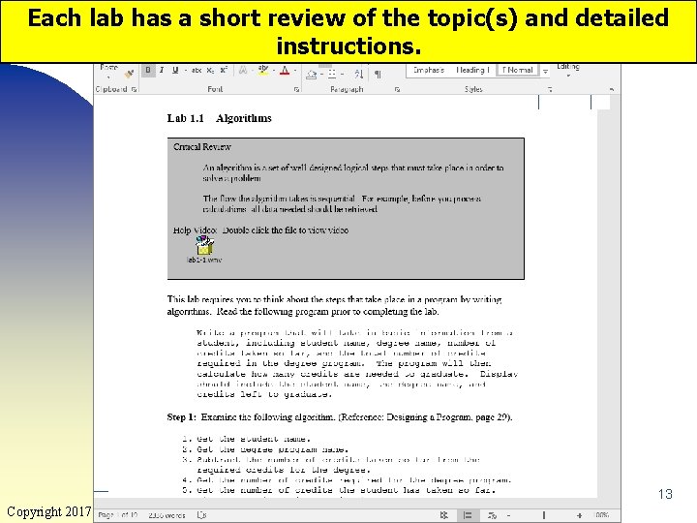Screen dimensions: 697x523
Task: Click the Lab 1.1 Algorithms heading
Action: pos(219,118)
